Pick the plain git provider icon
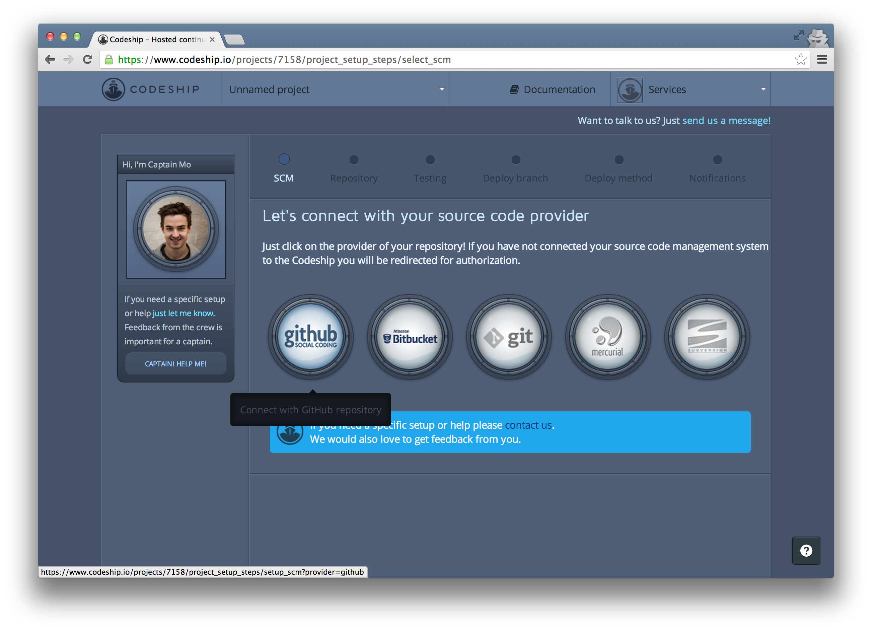Screen dimensions: 872x631 point(508,337)
